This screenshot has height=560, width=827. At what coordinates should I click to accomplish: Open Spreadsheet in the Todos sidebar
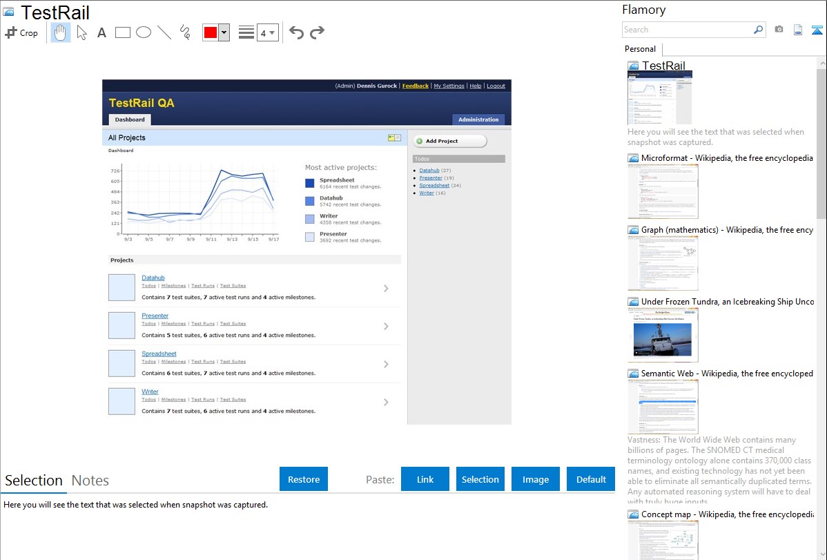pos(435,185)
